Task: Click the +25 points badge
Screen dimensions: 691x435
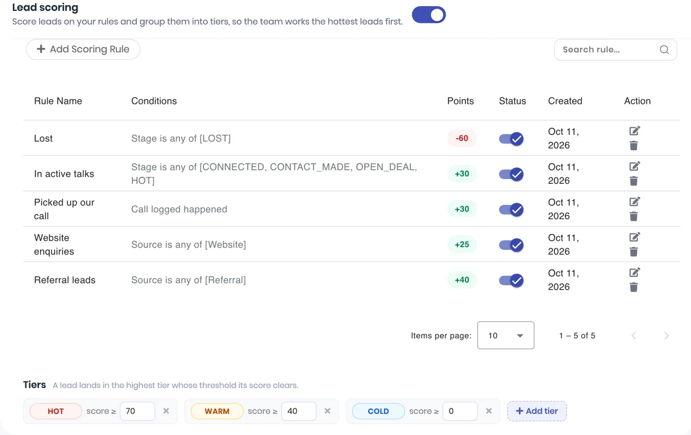Action: (x=462, y=244)
